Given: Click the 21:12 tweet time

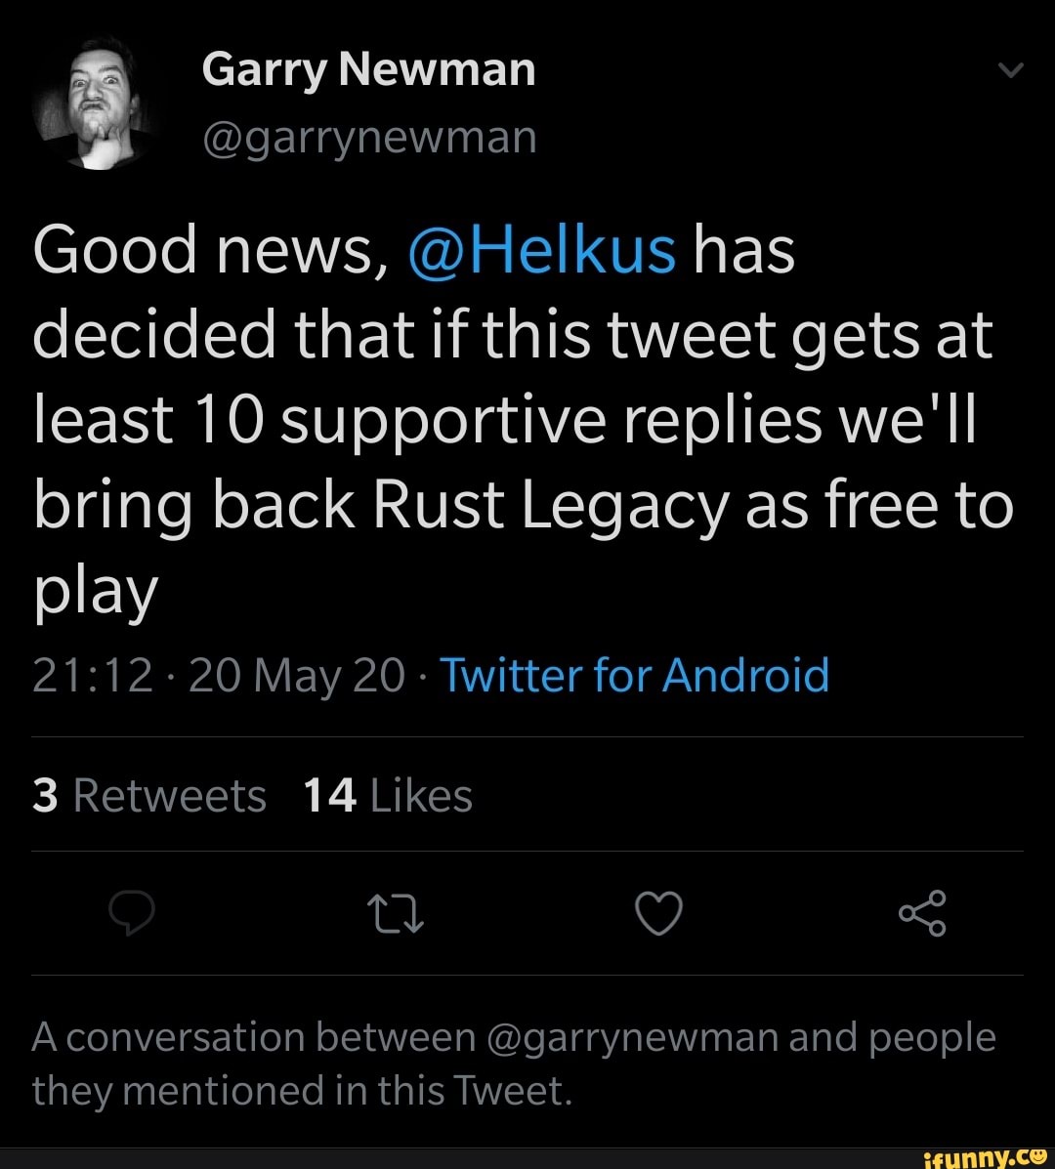Looking at the screenshot, I should point(93,676).
